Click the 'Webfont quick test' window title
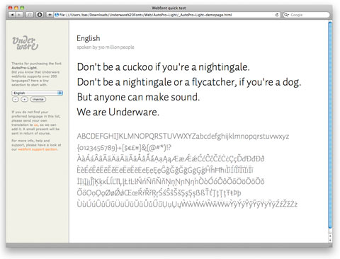The width and height of the screenshot is (340, 259). (169, 8)
